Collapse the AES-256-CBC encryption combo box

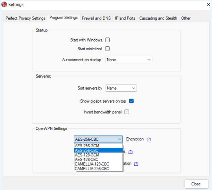click(x=98, y=139)
